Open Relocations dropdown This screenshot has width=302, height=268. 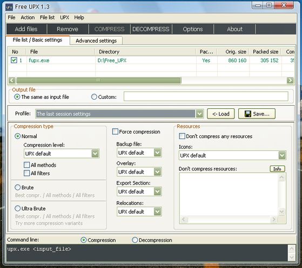[x=158, y=212]
